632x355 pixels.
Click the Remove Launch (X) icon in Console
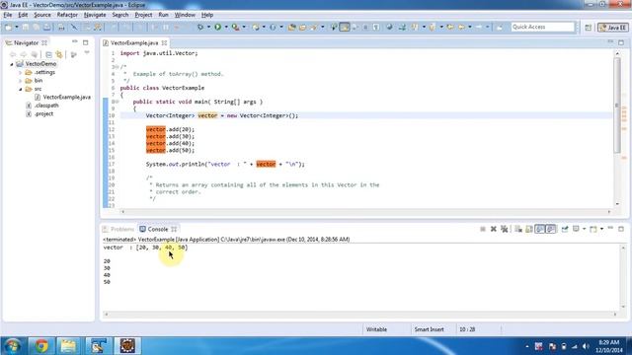[x=494, y=229]
